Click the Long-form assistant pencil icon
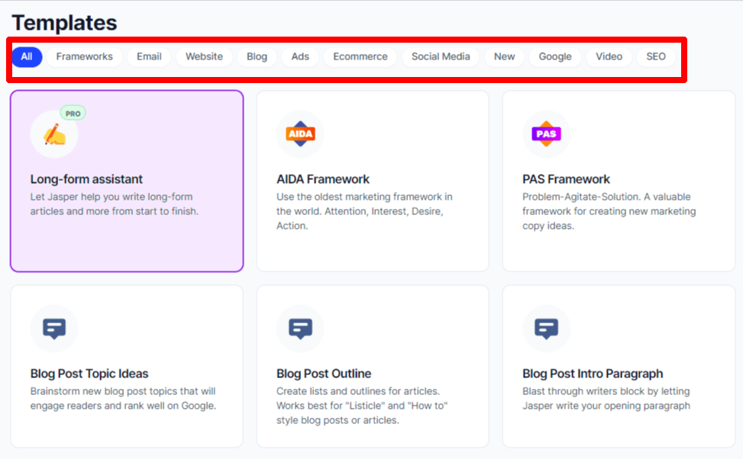Viewport: 743px width, 459px height. point(54,135)
